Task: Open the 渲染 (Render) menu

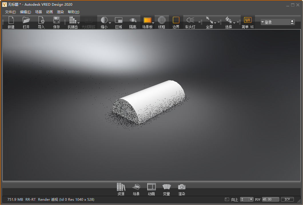Action: coord(60,12)
